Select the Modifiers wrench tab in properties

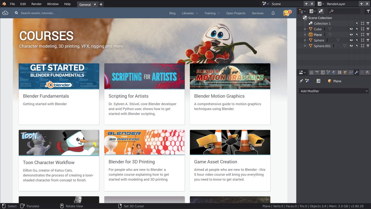coord(356,72)
